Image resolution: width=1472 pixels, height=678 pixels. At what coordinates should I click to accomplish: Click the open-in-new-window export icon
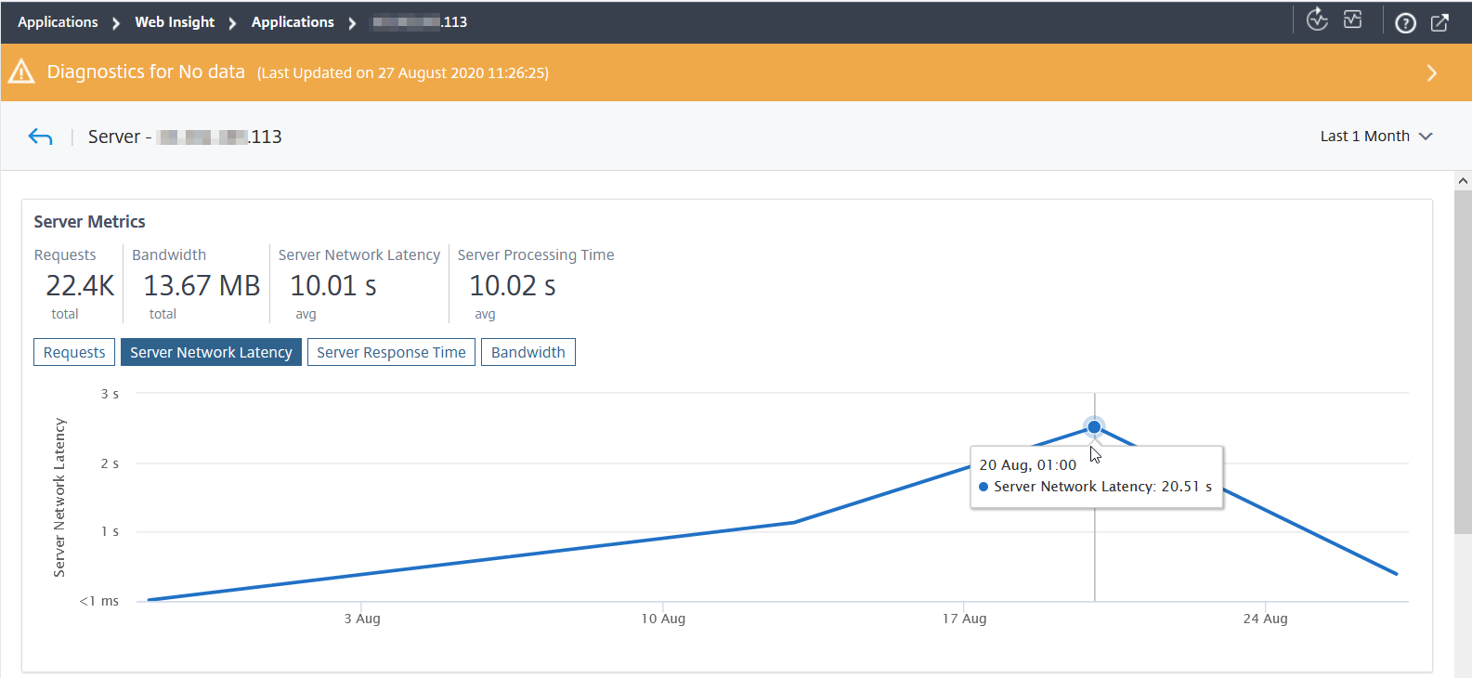click(1439, 23)
